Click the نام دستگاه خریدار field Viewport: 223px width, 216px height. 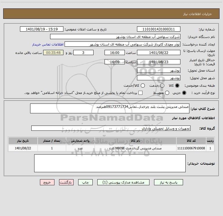[115, 37]
